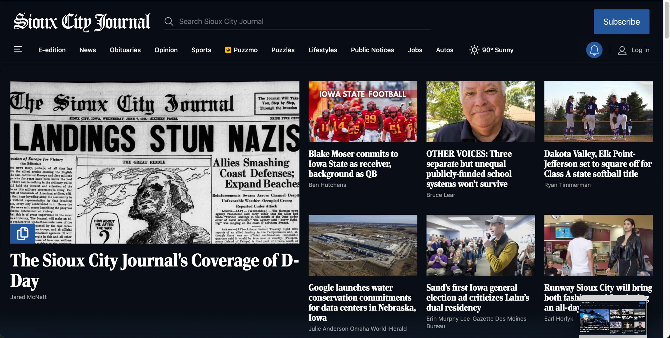The image size is (670, 338).
Task: Click the Sand campaign event photo
Action: (481, 245)
